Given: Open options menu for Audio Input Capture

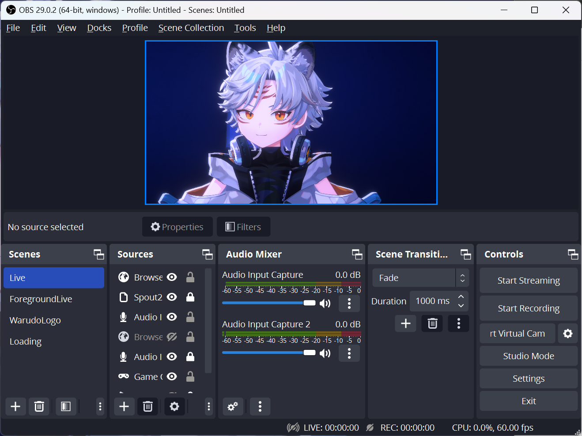Looking at the screenshot, I should (x=349, y=303).
